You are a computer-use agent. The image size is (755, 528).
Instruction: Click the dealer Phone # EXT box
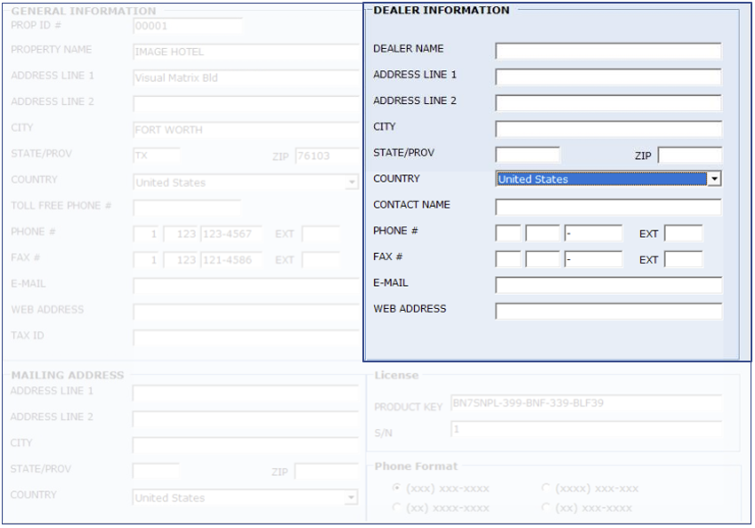pyautogui.click(x=683, y=234)
